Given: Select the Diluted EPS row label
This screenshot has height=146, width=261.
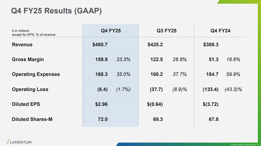Looking at the screenshot, I should [26, 104].
